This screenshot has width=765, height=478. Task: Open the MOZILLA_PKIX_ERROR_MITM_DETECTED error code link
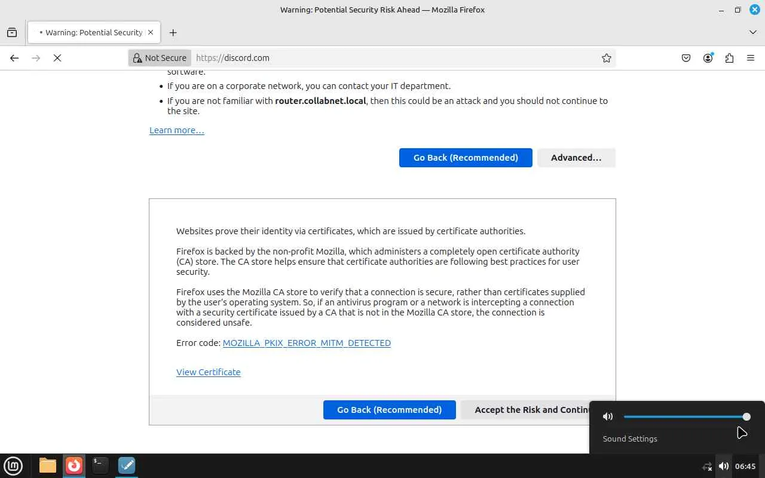pyautogui.click(x=307, y=343)
